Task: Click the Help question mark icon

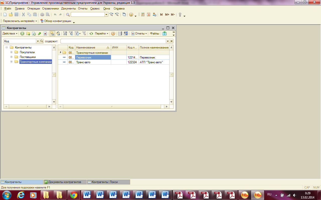Action: coord(113,33)
